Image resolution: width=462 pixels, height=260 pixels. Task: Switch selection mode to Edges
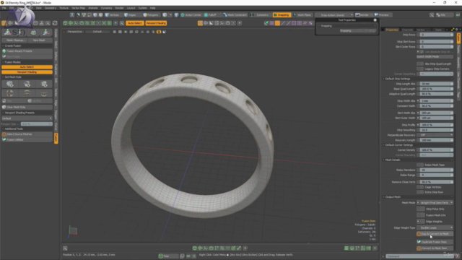[x=130, y=14]
